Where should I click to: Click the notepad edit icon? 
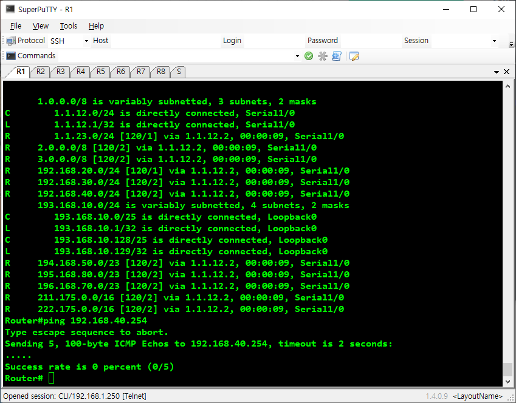354,56
